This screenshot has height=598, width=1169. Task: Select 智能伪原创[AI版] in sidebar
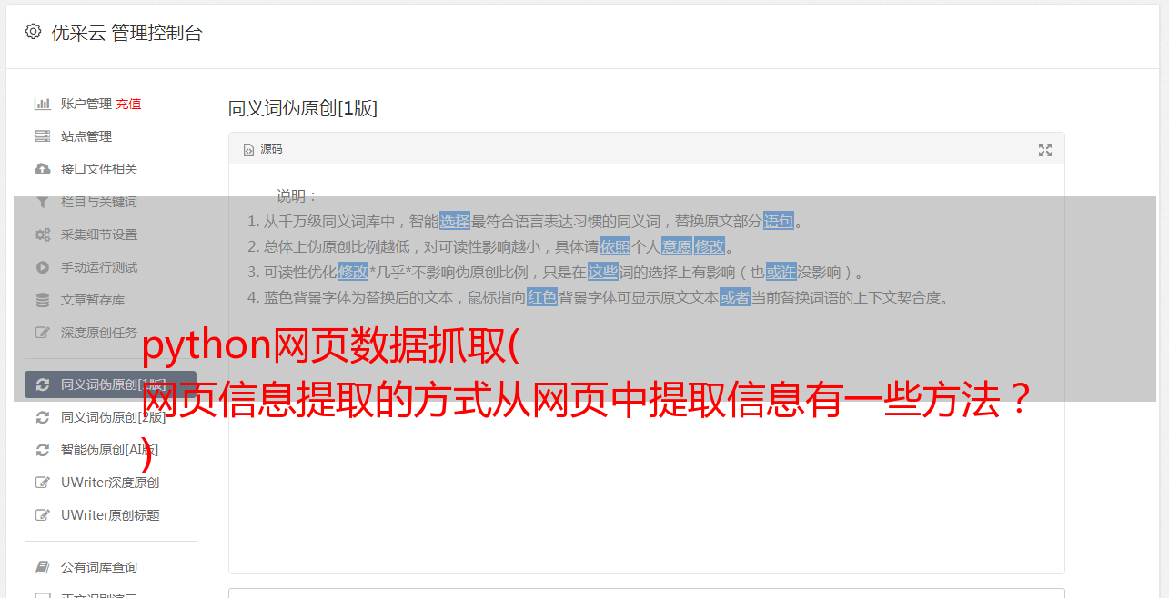pyautogui.click(x=109, y=450)
